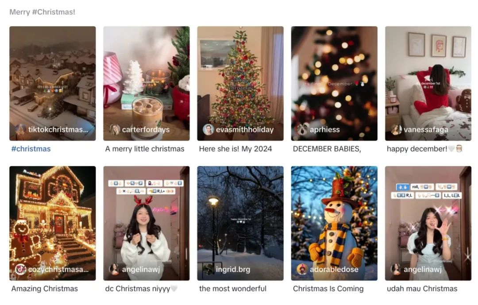Open evasmithholiday profile avatar
Viewport: 478px width, 305px height.
(208, 130)
